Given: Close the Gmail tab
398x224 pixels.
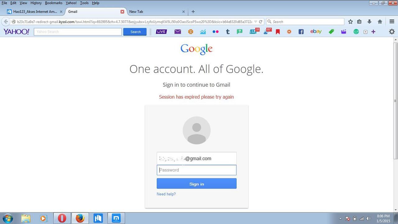Looking at the screenshot, I should tap(122, 12).
